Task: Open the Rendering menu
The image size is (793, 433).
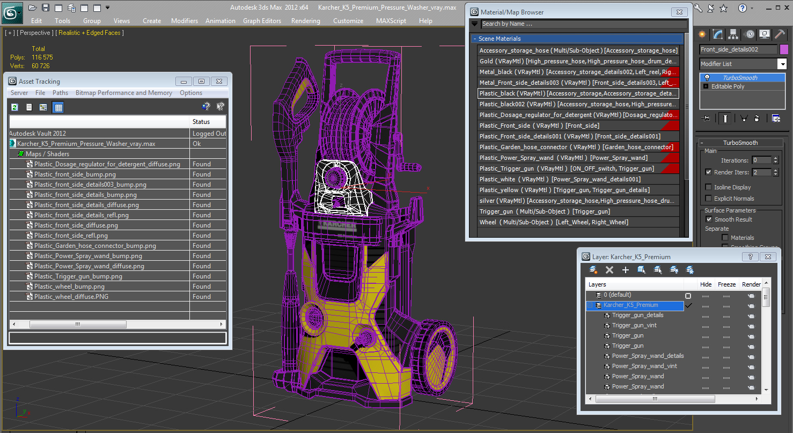Action: (x=305, y=21)
